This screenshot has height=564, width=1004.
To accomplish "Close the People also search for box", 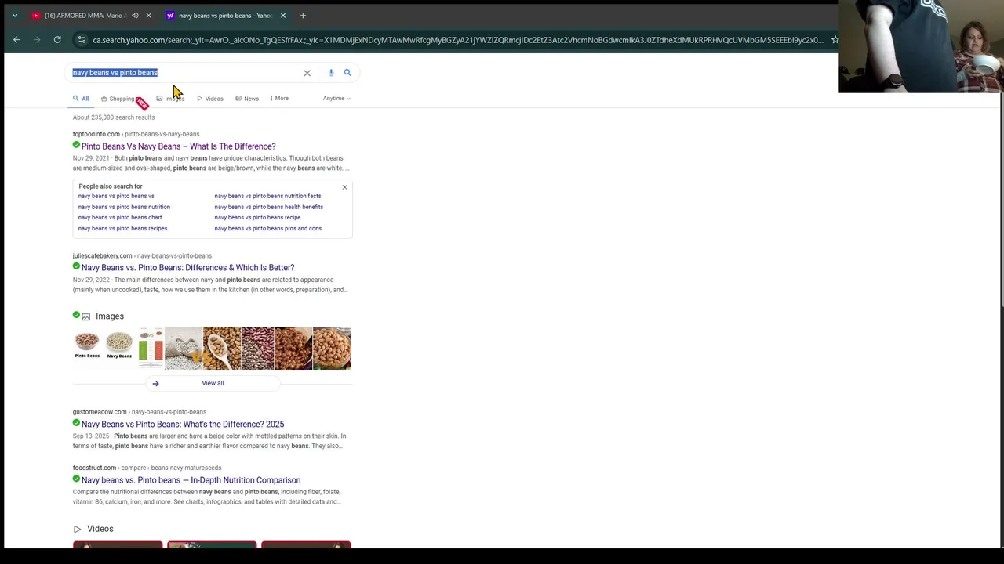I will pos(344,187).
